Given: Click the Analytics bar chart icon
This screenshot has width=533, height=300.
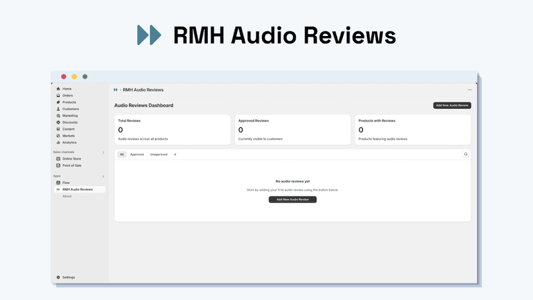Looking at the screenshot, I should 58,142.
